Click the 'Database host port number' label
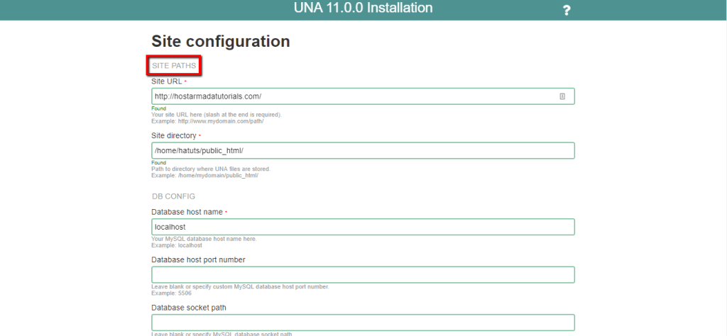Viewport: 727px width, 336px height. 199,259
